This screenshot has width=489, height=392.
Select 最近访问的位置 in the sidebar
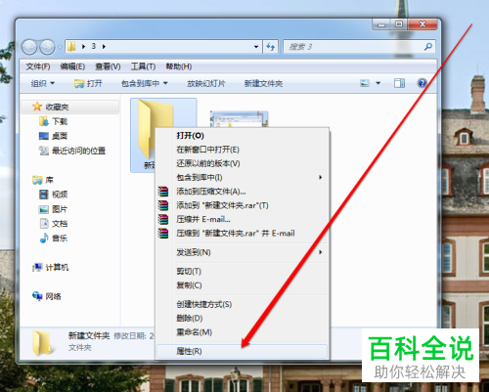point(78,151)
